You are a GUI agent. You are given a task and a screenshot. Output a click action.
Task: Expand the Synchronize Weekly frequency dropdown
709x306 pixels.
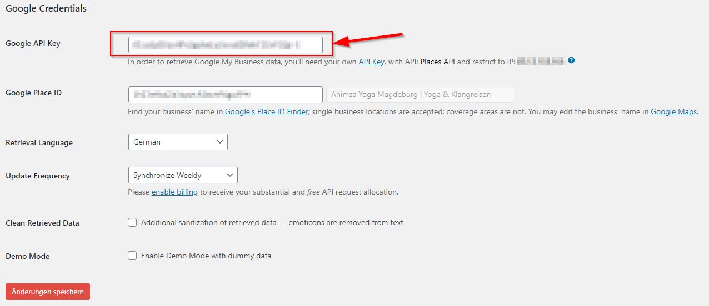182,175
